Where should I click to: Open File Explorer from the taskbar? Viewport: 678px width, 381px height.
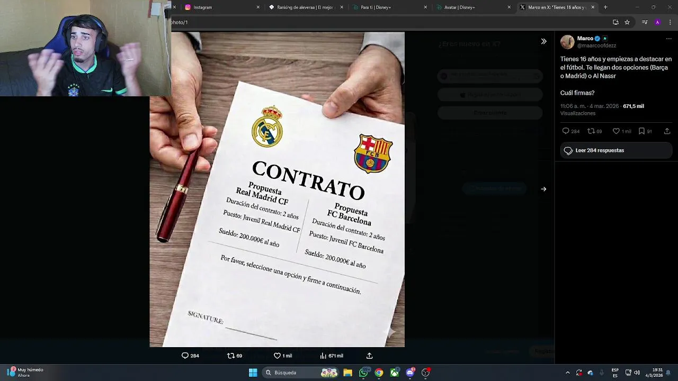(347, 373)
